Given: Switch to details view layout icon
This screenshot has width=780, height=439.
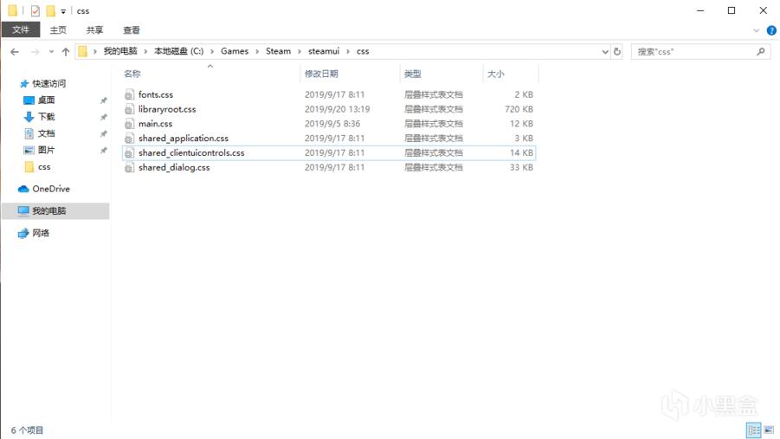Looking at the screenshot, I should pos(753,430).
